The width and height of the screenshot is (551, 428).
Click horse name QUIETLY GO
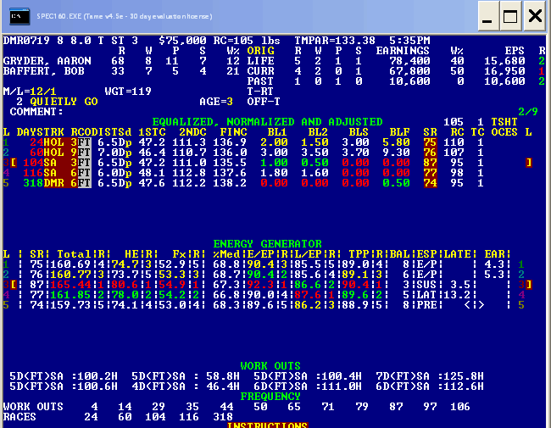[x=64, y=102]
